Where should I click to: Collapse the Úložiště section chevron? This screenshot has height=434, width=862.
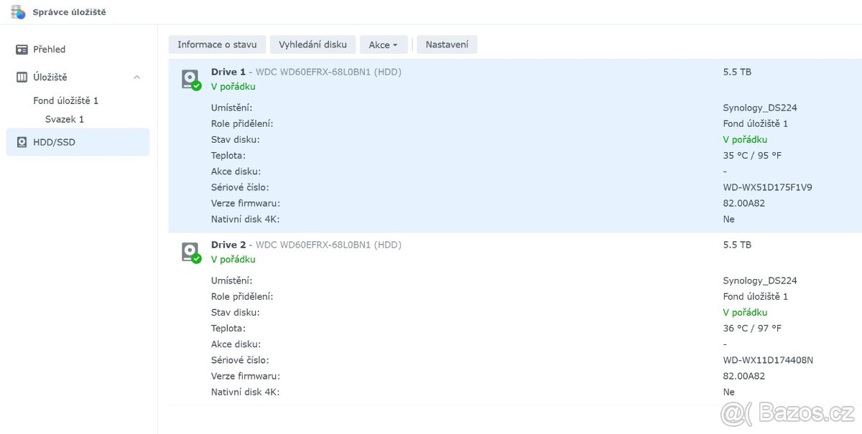(136, 77)
